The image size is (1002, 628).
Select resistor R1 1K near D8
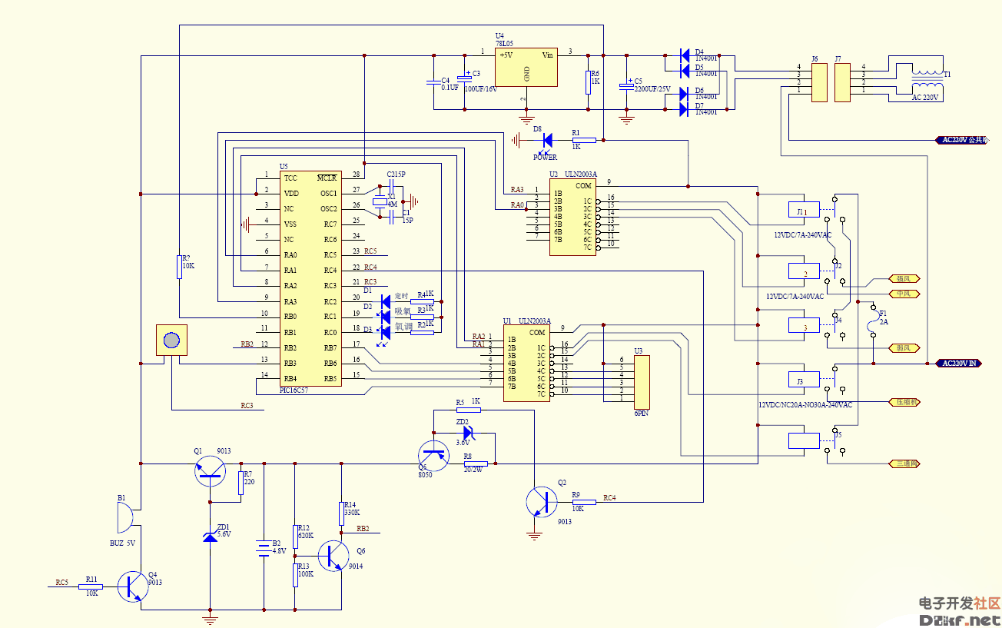click(583, 140)
